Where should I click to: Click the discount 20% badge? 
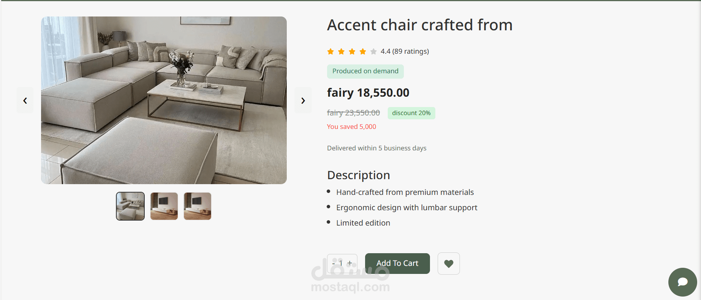tap(411, 113)
